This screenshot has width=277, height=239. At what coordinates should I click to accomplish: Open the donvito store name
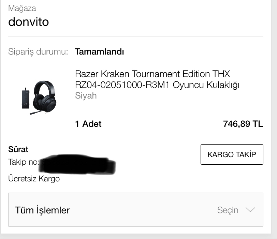click(x=28, y=22)
